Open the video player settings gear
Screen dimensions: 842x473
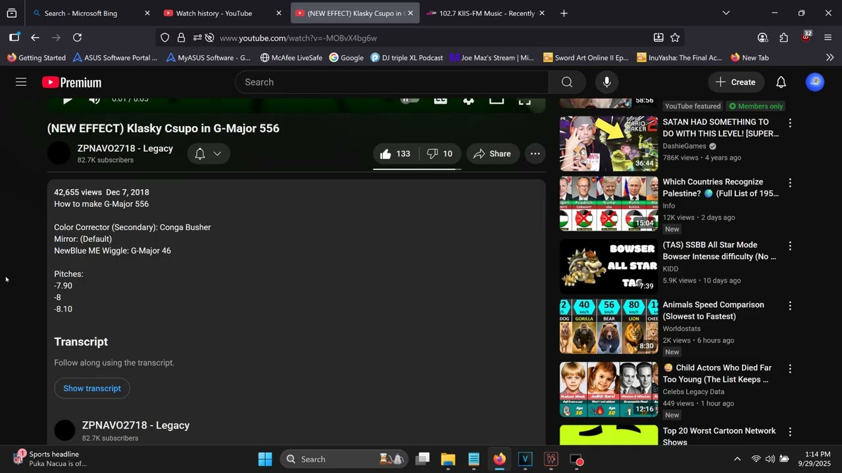coord(468,100)
